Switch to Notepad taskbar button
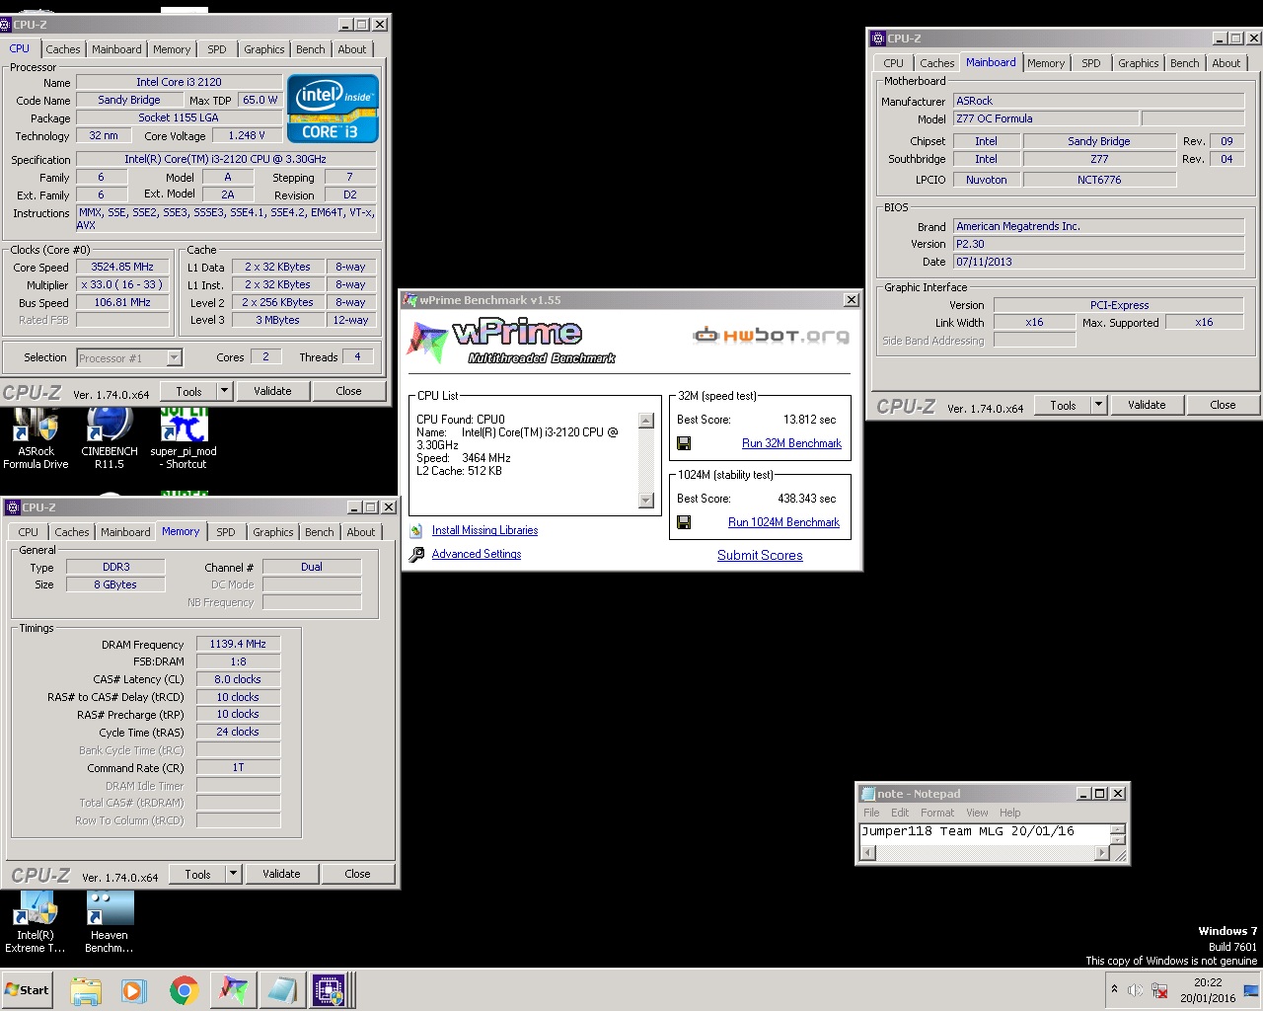 tap(281, 990)
